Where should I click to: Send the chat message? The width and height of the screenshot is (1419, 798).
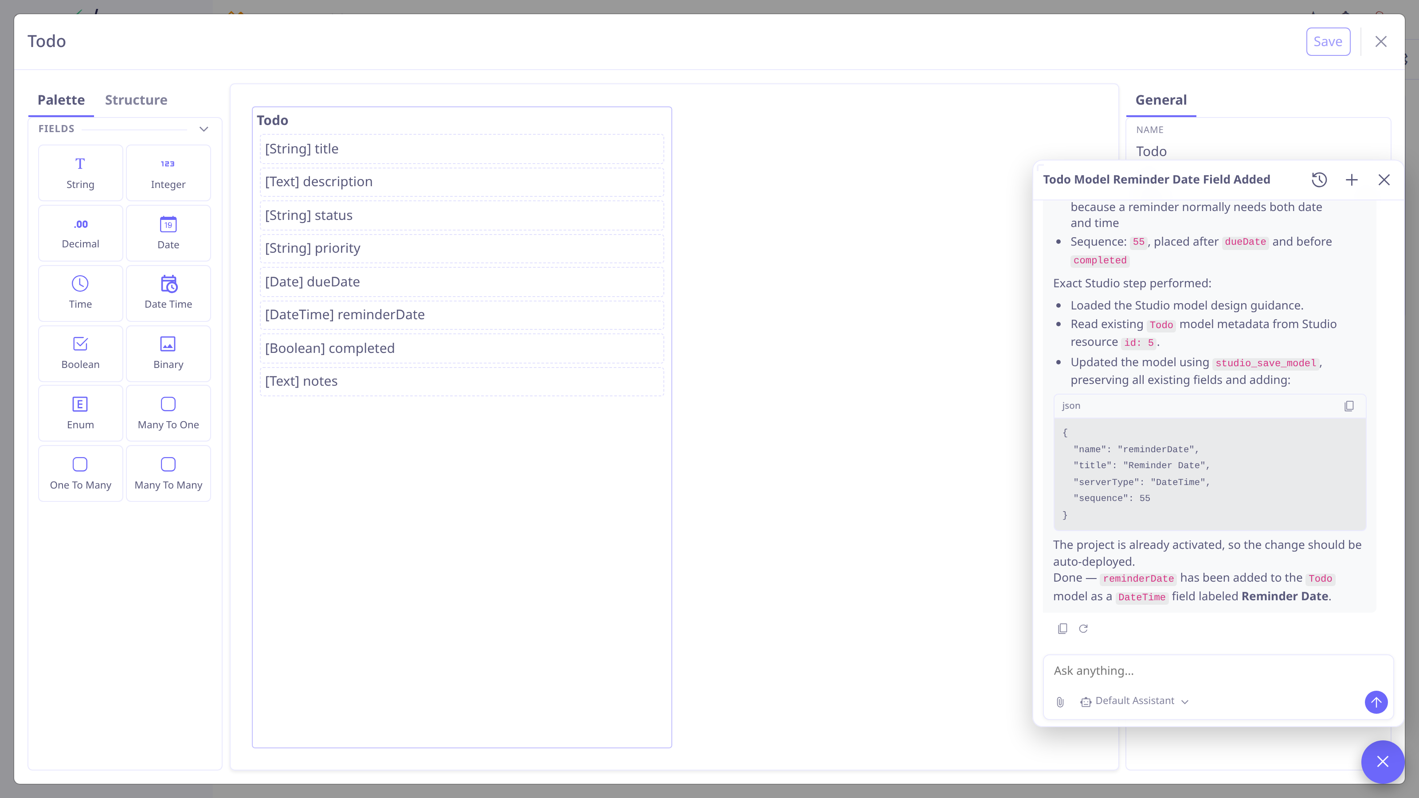coord(1376,702)
